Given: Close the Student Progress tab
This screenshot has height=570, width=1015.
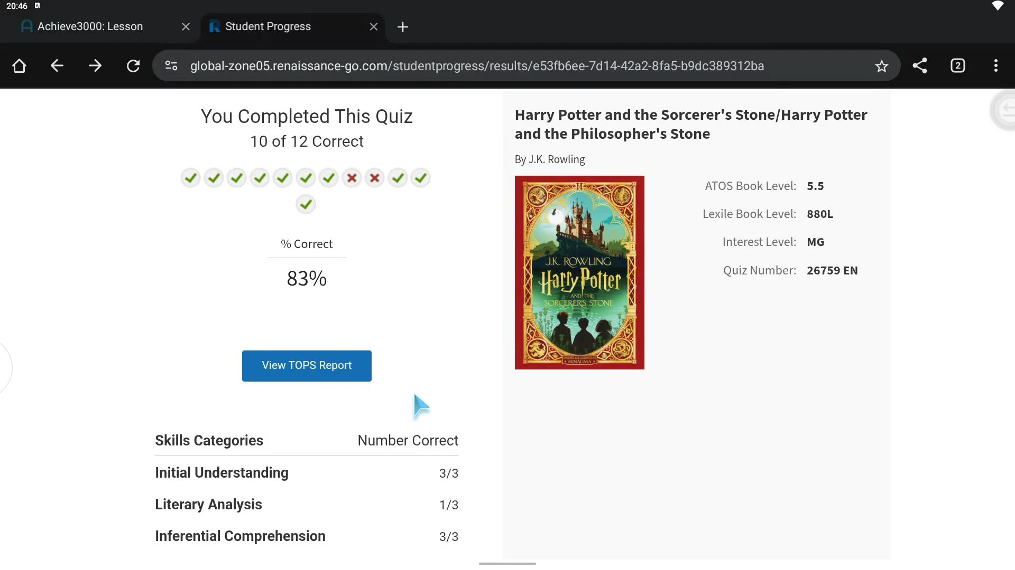Looking at the screenshot, I should [374, 27].
